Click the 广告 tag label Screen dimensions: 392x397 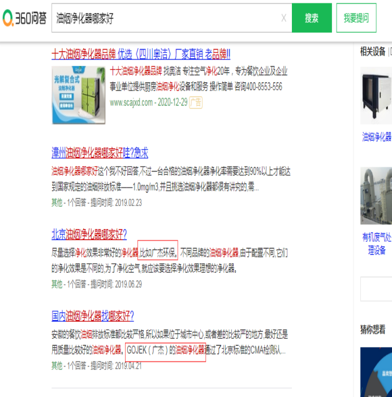coord(196,103)
